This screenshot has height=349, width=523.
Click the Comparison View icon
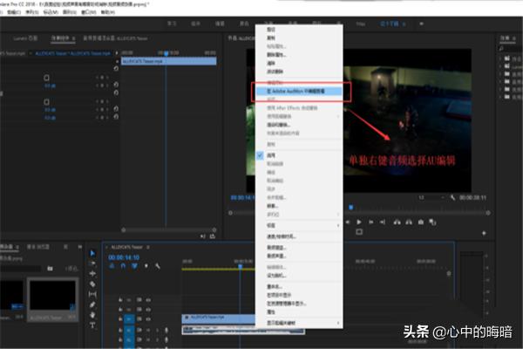(432, 222)
